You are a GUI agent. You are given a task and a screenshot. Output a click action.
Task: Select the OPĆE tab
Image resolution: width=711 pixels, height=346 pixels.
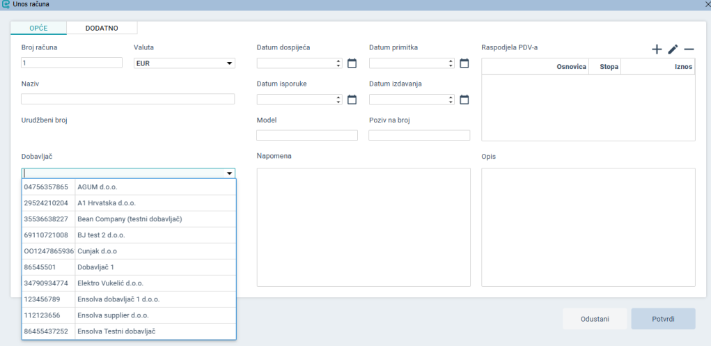click(x=38, y=28)
